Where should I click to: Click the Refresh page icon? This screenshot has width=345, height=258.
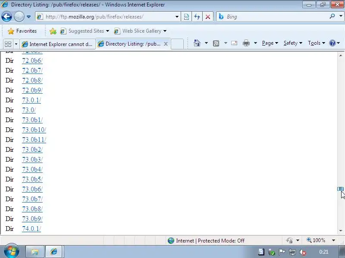pyautogui.click(x=197, y=17)
